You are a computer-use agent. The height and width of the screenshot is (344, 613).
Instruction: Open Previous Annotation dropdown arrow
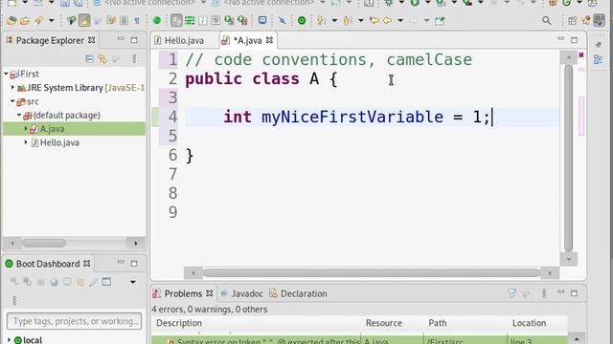[x=360, y=20]
